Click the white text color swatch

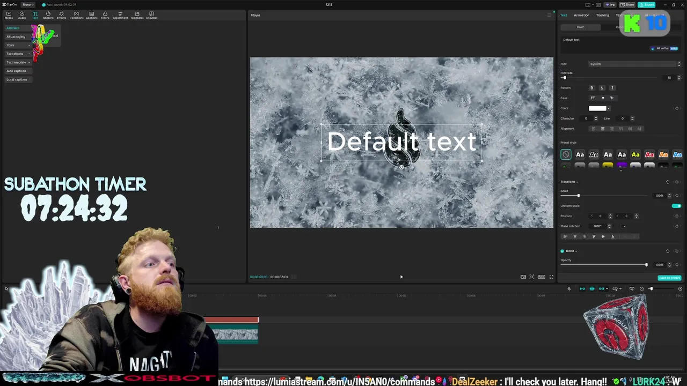(x=597, y=108)
